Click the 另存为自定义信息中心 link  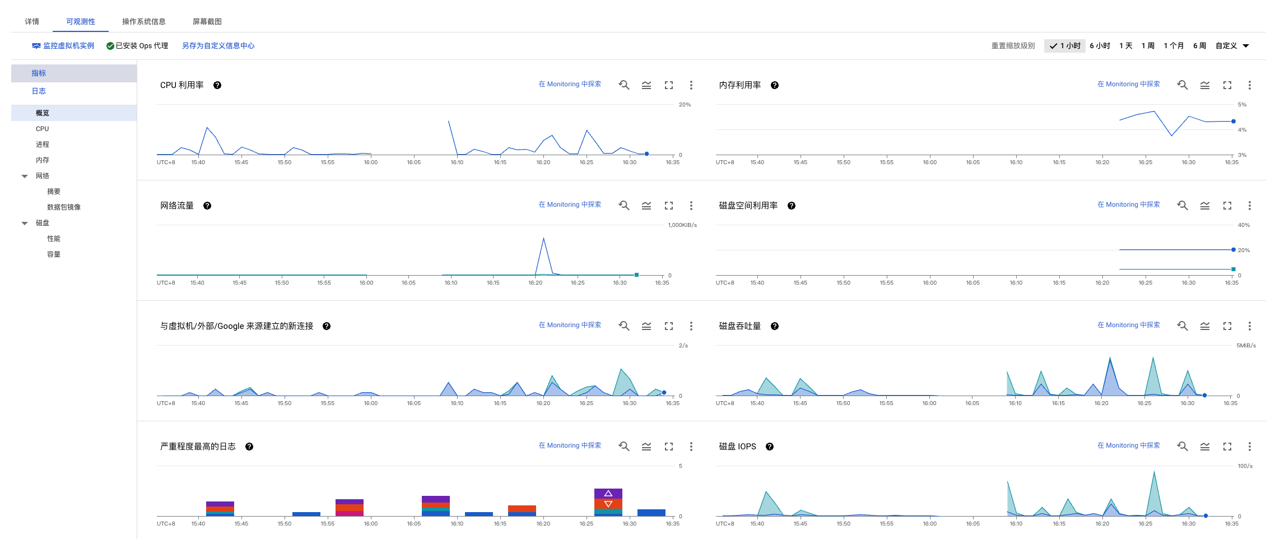pos(218,46)
